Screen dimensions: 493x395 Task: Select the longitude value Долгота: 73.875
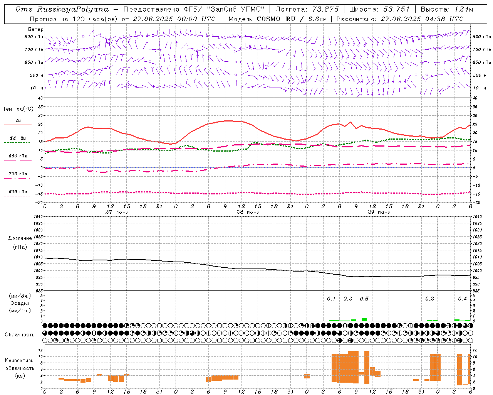pyautogui.click(x=307, y=9)
